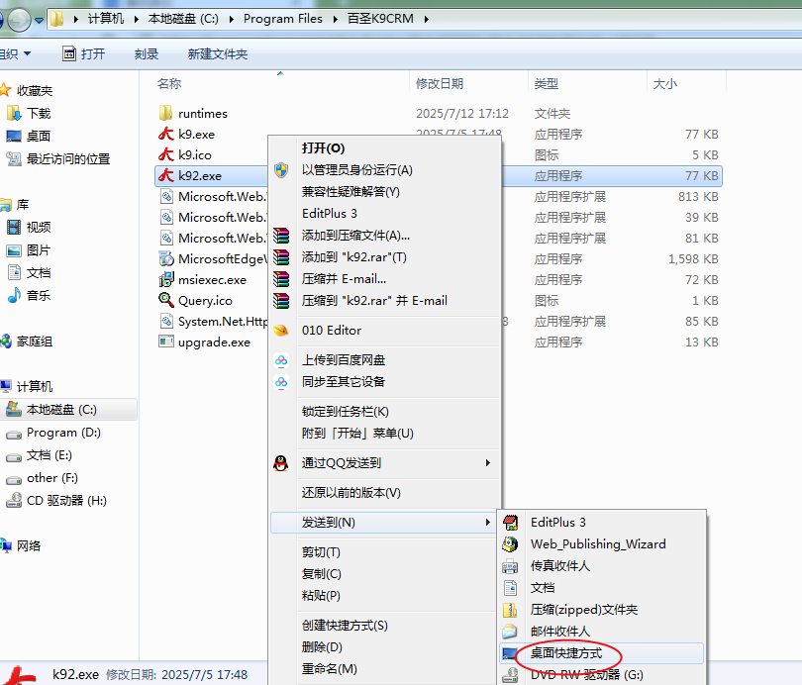Click the runtimes folder icon
802x685 pixels.
[x=166, y=113]
